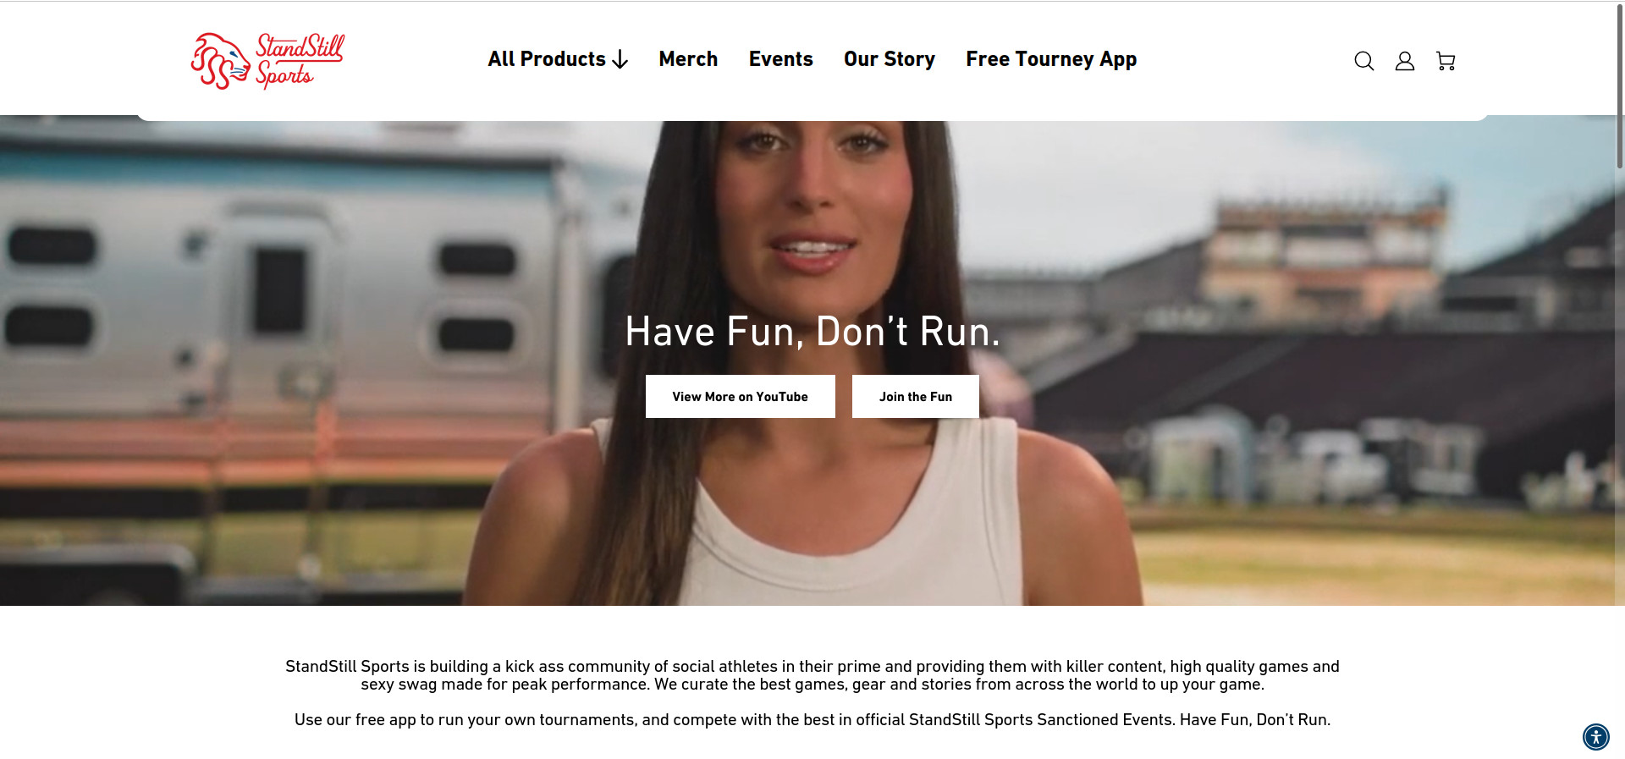1625x759 pixels.
Task: Click the StandStill Sports logo
Action: pos(267,61)
